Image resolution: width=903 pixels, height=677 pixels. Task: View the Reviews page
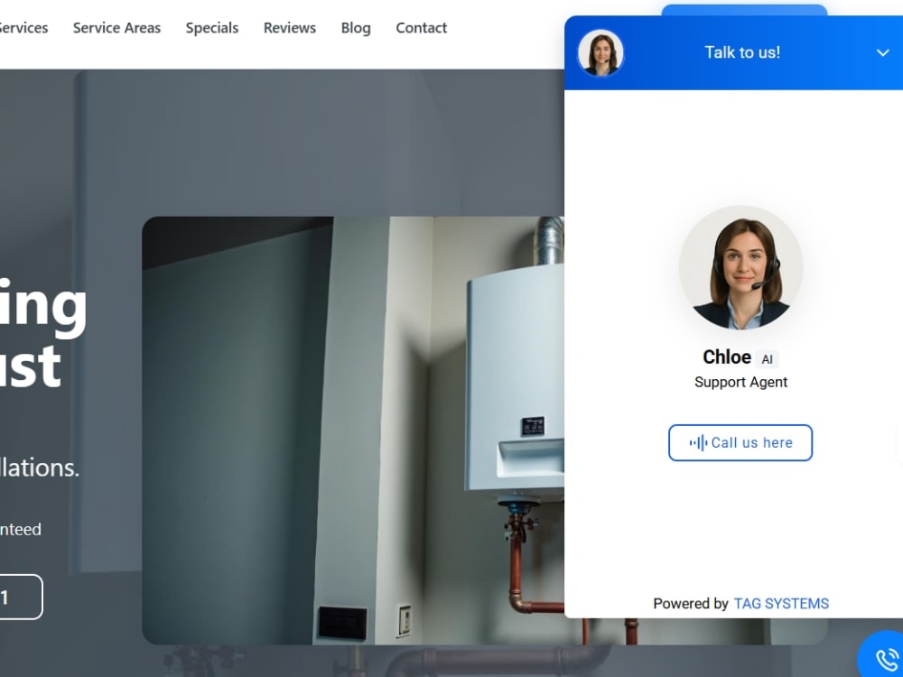click(290, 28)
